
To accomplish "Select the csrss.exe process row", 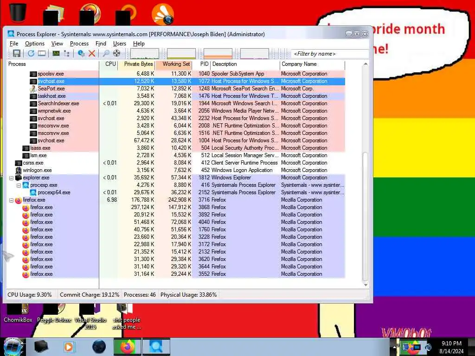I will (176, 163).
